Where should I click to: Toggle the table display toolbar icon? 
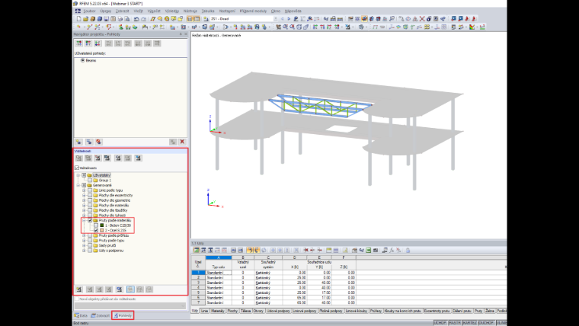pos(197,19)
